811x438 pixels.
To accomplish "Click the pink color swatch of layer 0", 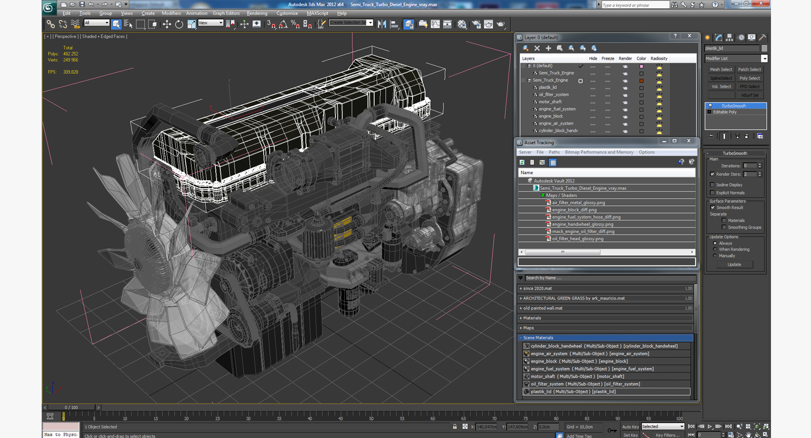I will coord(641,66).
